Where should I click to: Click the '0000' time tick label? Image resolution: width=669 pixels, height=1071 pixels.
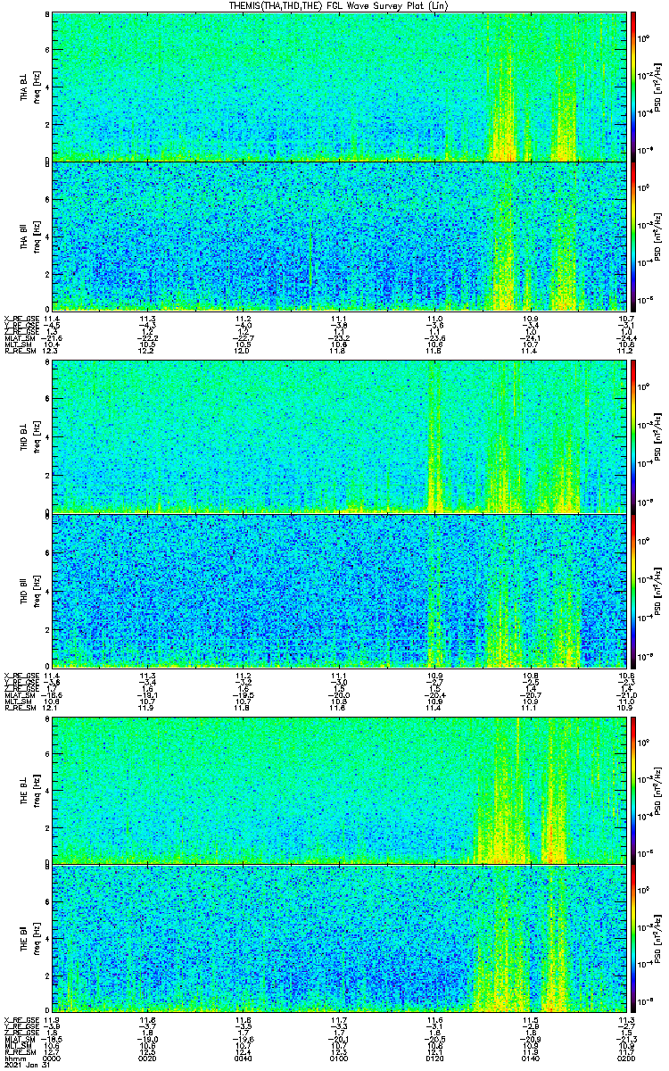53,1057
